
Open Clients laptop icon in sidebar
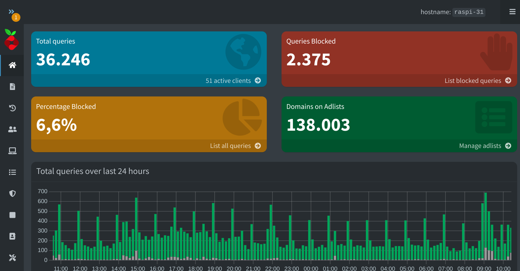pos(12,151)
